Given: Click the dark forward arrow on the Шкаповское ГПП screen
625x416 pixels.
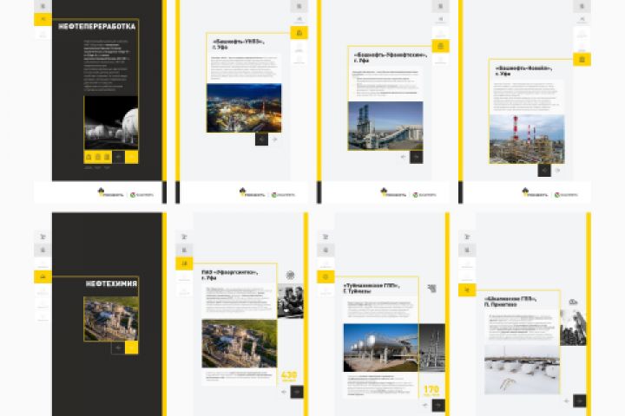Looking at the screenshot, I should pos(580,400).
